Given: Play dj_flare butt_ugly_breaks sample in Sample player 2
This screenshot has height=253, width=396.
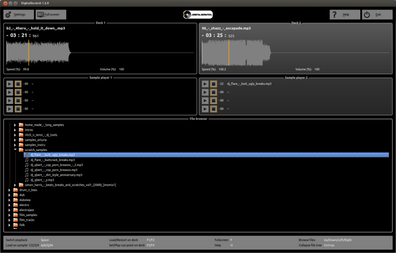Looking at the screenshot, I should [205, 84].
